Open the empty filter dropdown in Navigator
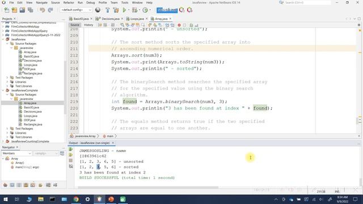 click(x=45, y=154)
